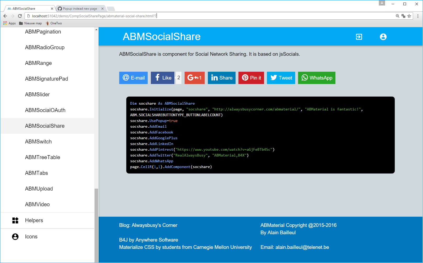Close the ABMSocialShare tab
Viewport: 423px width, 263px height.
click(x=52, y=9)
